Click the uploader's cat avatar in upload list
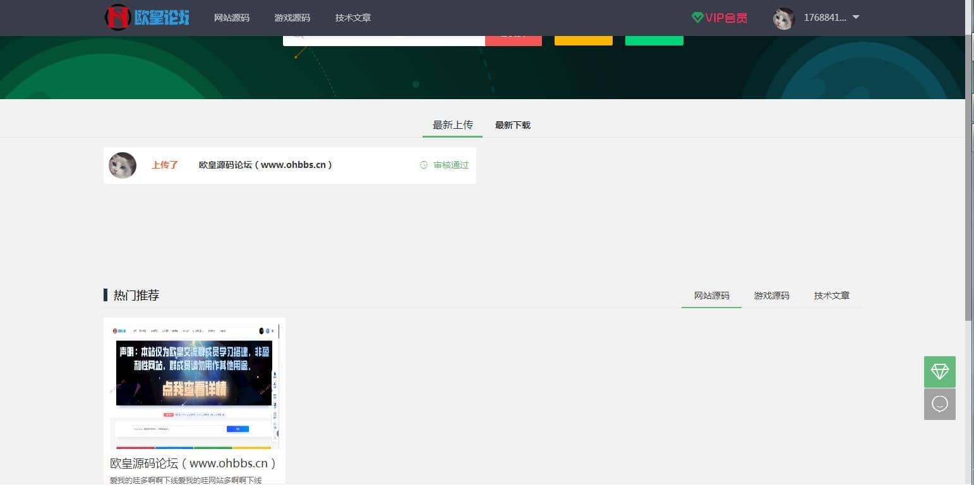The width and height of the screenshot is (974, 485). 123,165
